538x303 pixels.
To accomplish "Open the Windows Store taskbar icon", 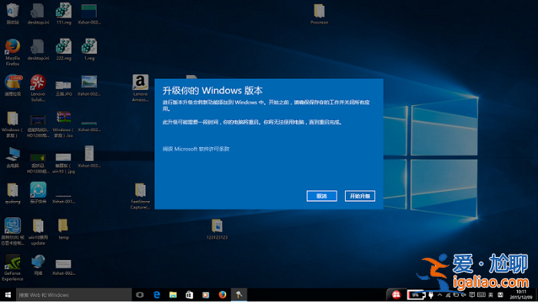I will click(189, 295).
